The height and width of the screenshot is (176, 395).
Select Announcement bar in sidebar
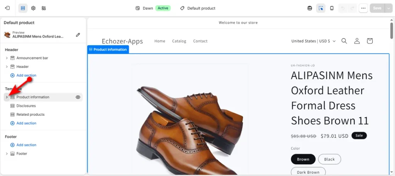(32, 58)
